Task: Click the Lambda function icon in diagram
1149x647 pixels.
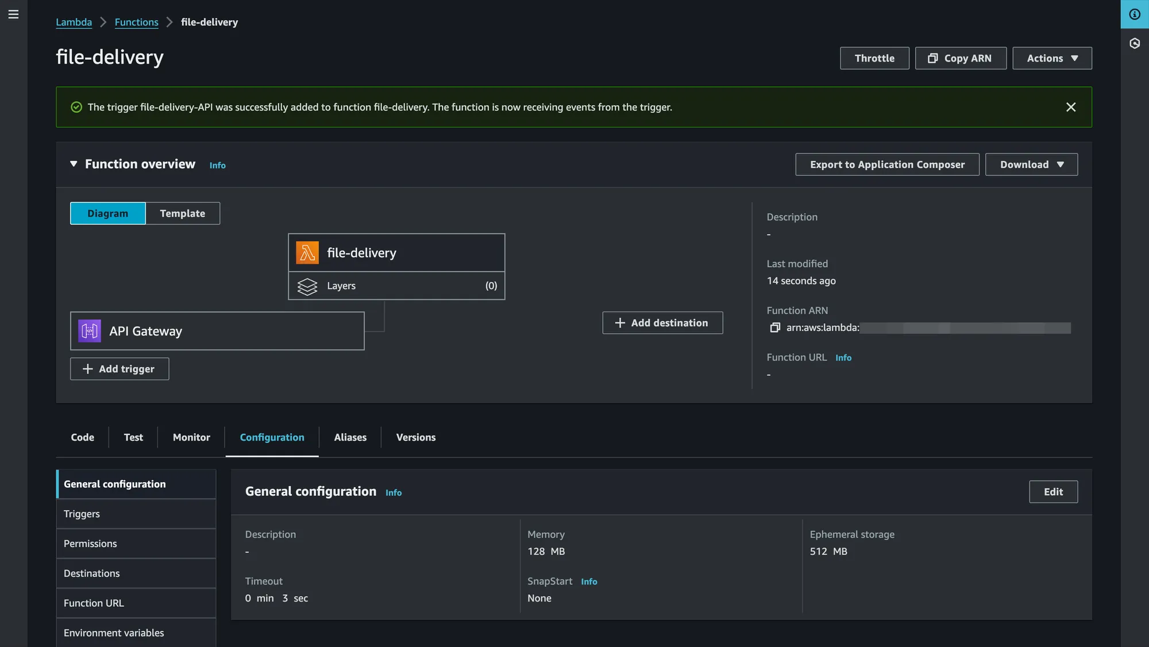Action: click(307, 253)
